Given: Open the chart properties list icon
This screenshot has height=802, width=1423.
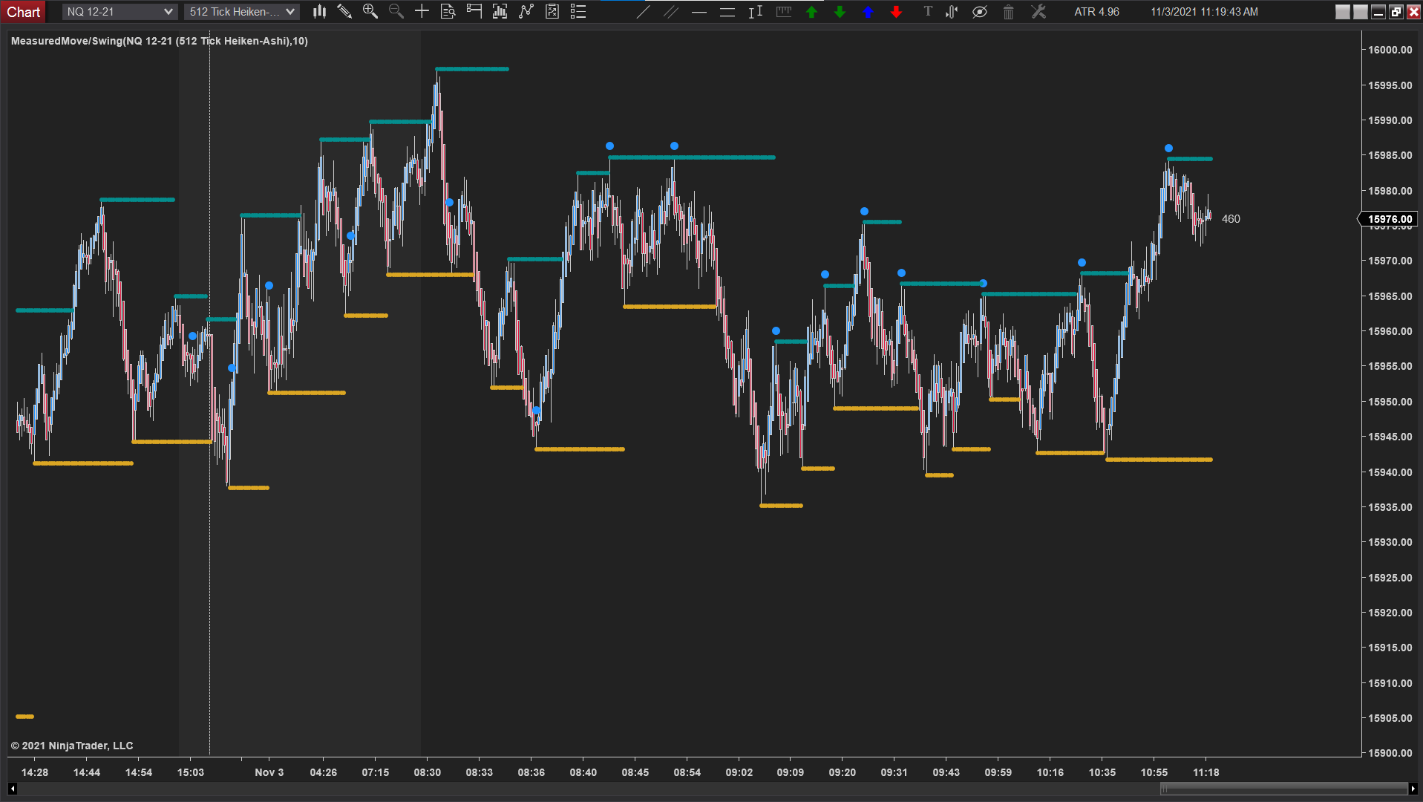Looking at the screenshot, I should [x=578, y=11].
